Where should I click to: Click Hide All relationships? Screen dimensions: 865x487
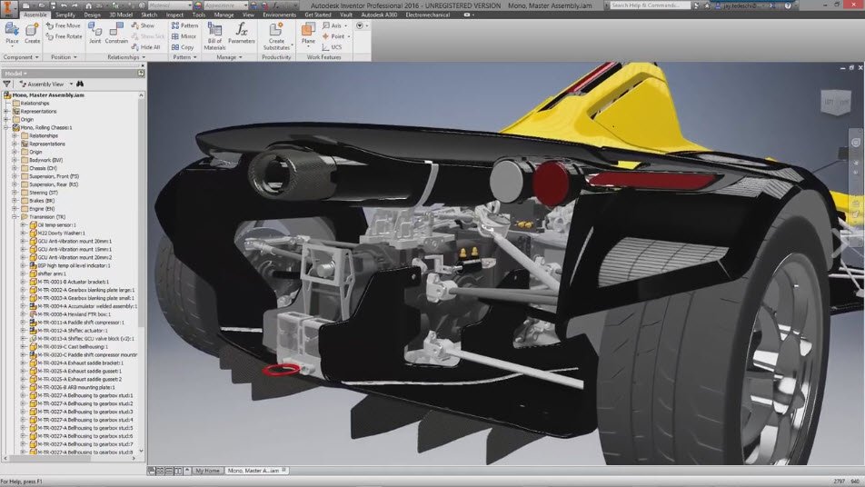pos(145,47)
